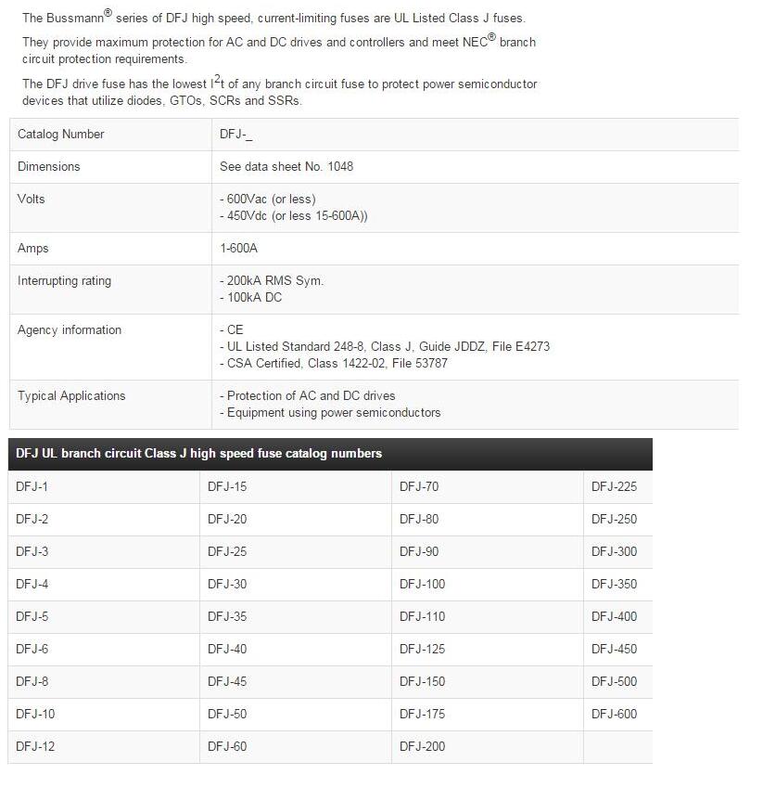Open the DFJ-70 catalog entry

pyautogui.click(x=419, y=486)
